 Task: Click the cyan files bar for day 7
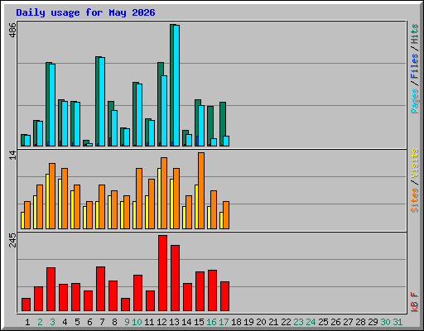(x=102, y=102)
